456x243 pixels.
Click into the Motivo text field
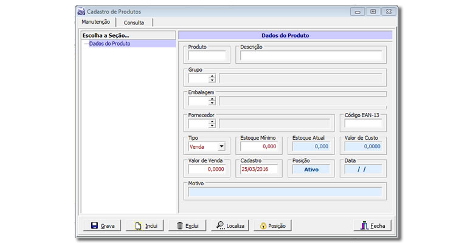pos(285,192)
